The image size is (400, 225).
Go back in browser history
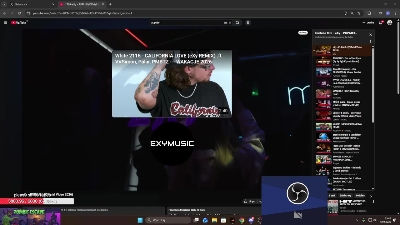[4, 13]
